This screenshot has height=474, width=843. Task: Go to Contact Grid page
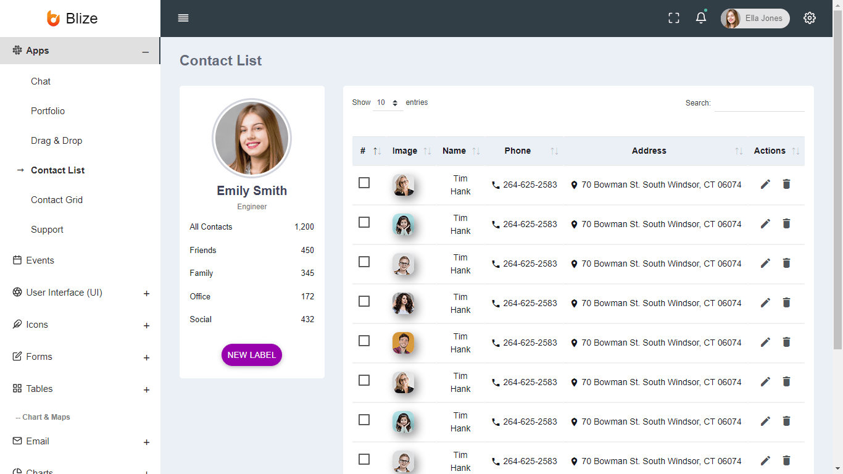[x=57, y=200]
